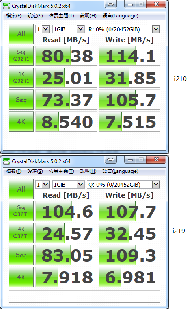Click the empty comment field of the bottom window
196x314 pixels.
click(84, 297)
